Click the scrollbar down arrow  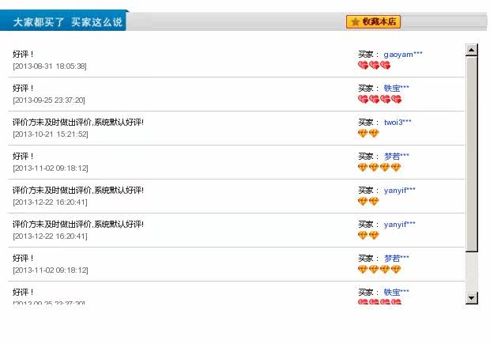click(x=471, y=297)
